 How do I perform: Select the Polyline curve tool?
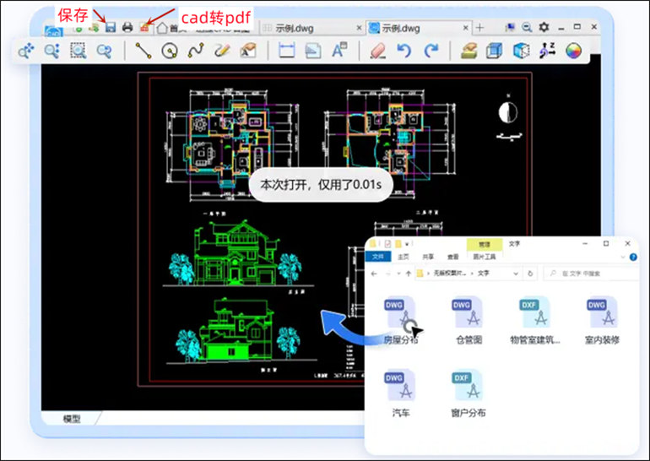(196, 51)
